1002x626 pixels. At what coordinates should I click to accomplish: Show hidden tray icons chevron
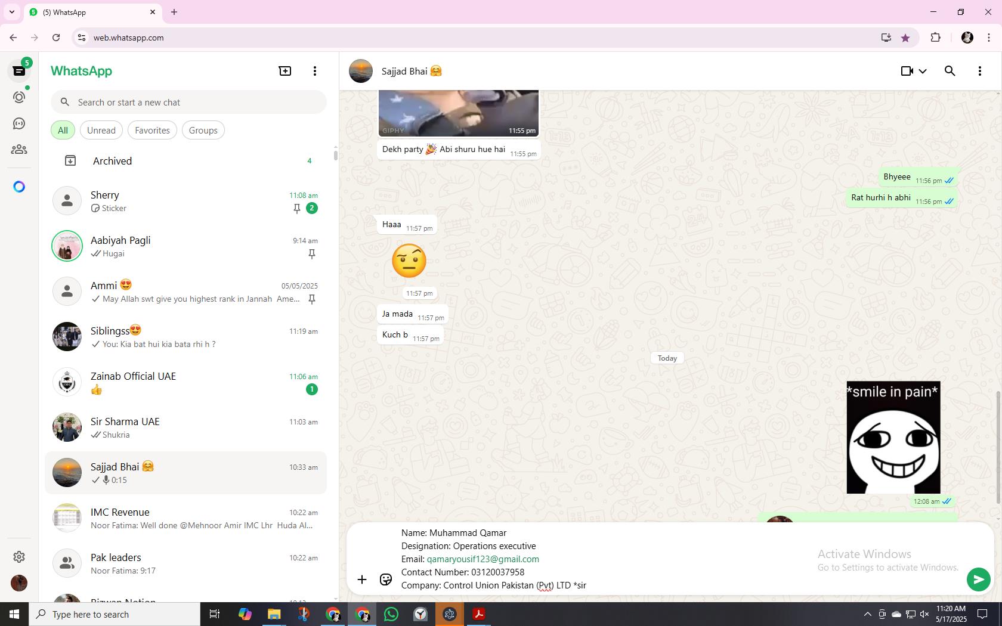(x=867, y=614)
